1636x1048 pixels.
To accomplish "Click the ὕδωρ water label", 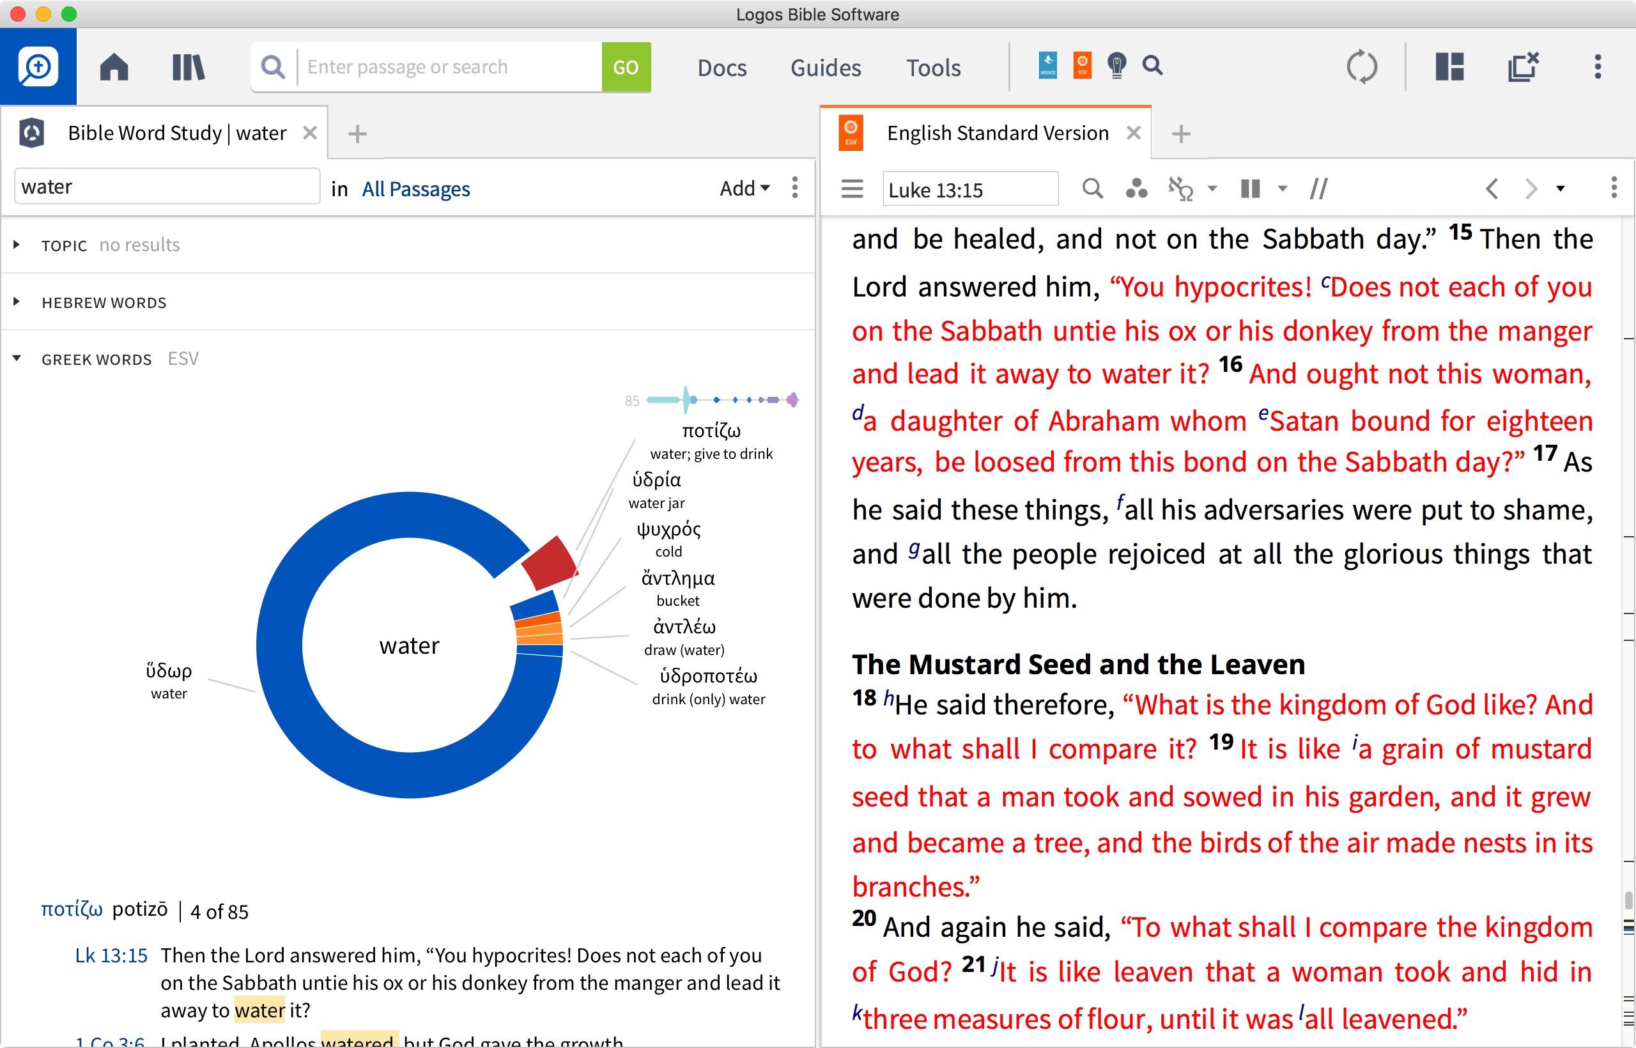I will [169, 681].
